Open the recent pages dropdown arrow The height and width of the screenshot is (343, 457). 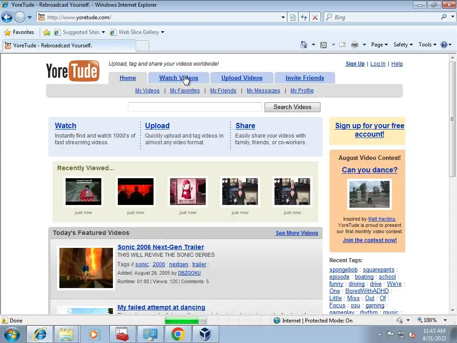pos(30,17)
